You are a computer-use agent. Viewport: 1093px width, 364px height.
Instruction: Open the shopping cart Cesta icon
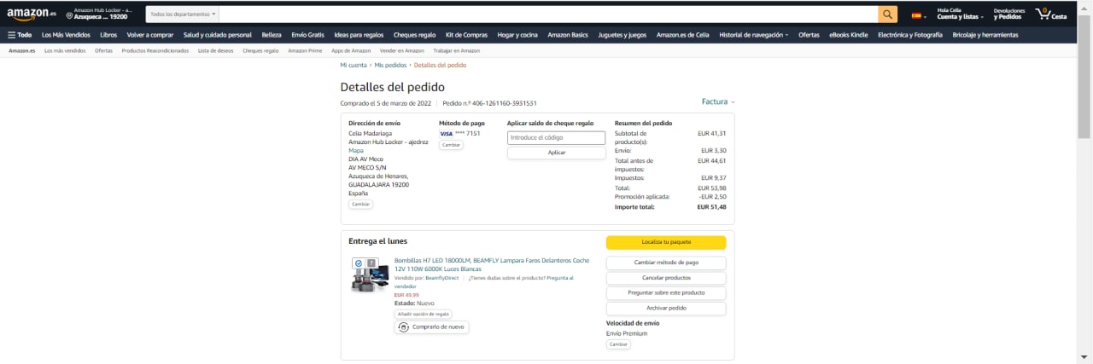click(1050, 14)
